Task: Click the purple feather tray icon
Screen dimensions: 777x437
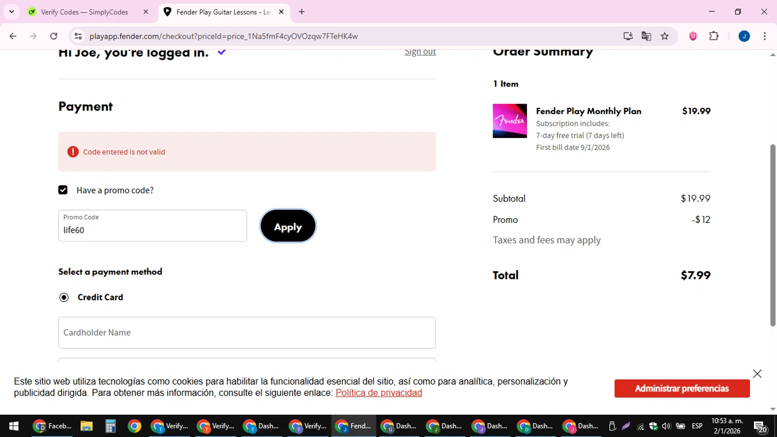Action: [626, 426]
